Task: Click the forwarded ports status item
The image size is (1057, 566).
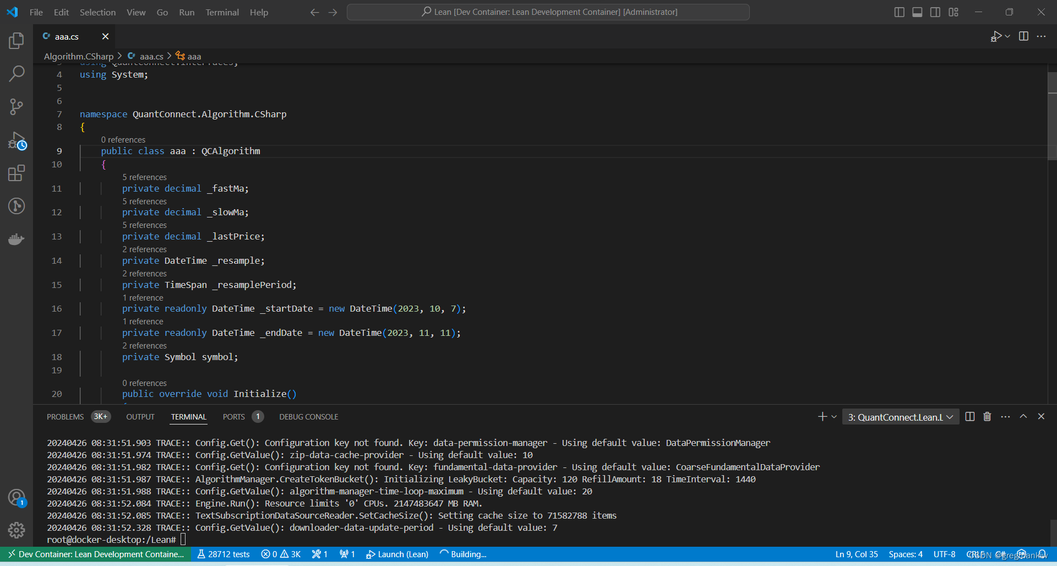Action: (347, 554)
